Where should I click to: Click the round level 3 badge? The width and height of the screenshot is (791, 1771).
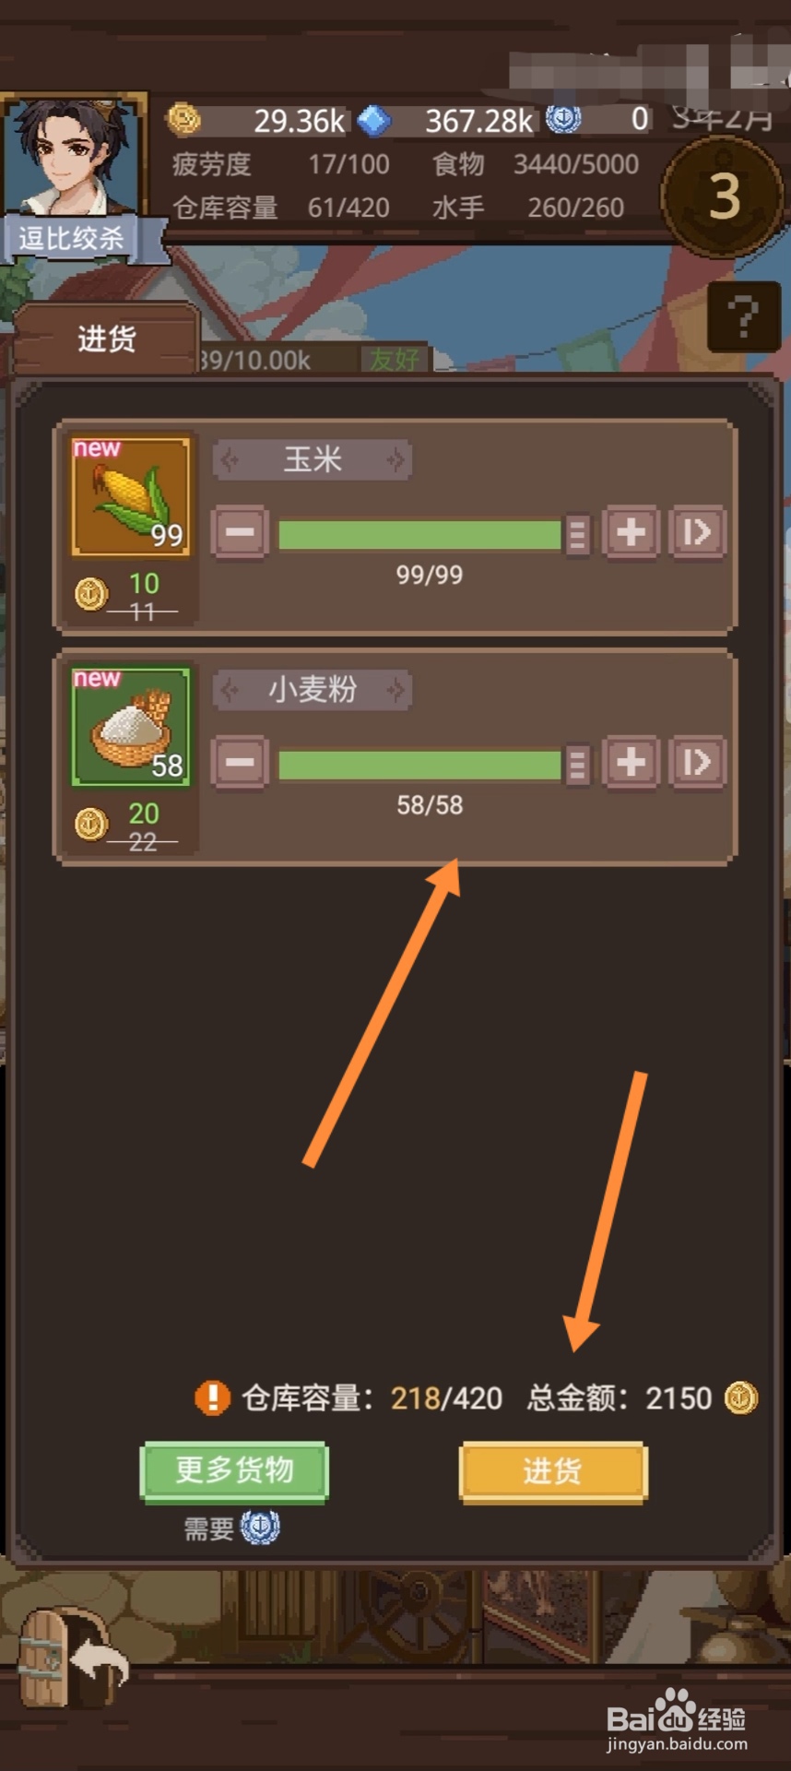click(724, 196)
